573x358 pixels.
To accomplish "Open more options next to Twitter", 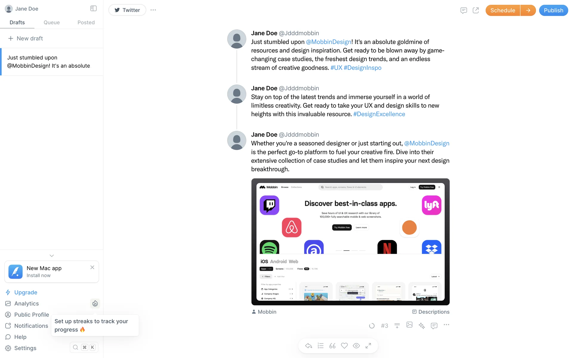I will 153,10.
